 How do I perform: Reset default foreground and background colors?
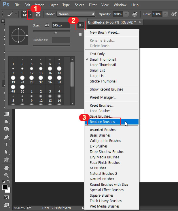[x=3, y=181]
